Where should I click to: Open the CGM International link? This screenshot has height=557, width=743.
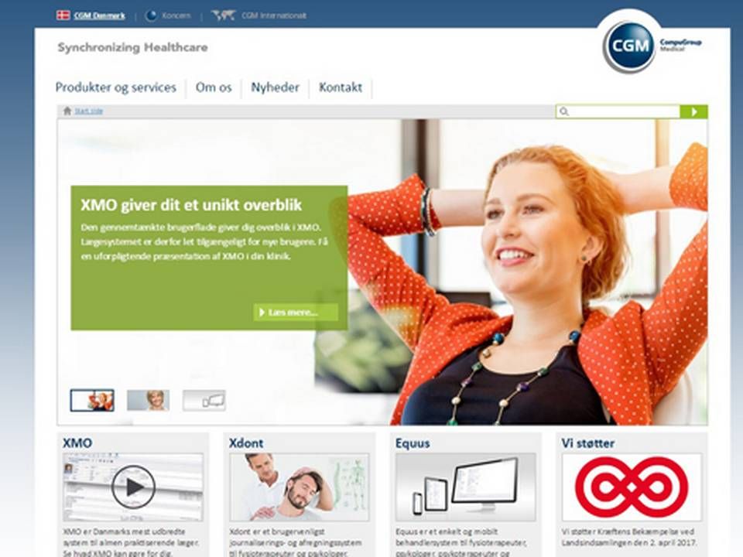click(274, 15)
